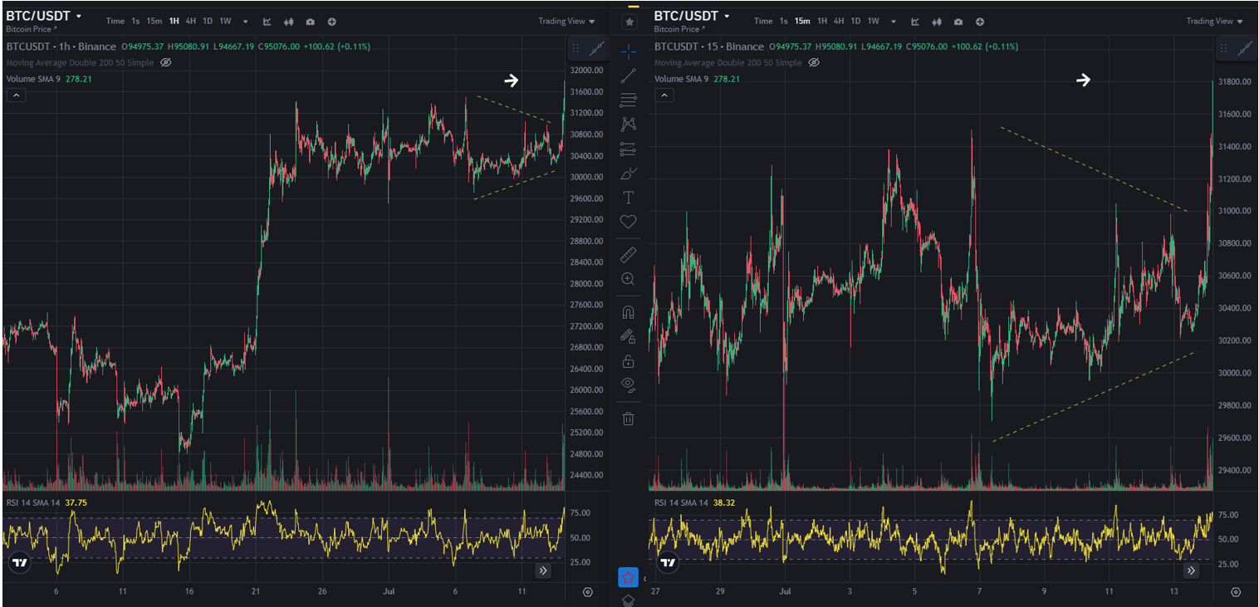
Task: Select the 1H interval on right chart
Action: [x=822, y=21]
